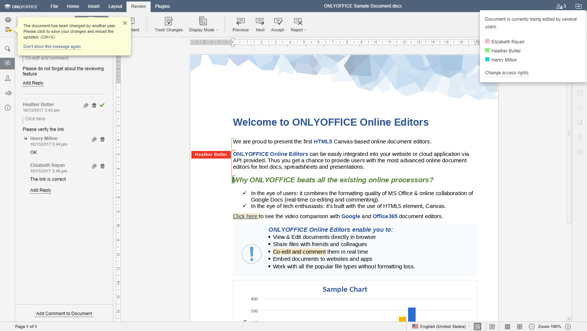Screen dimensions: 587x331
Task: Toggle track changes icon in status bar
Action: (492, 326)
